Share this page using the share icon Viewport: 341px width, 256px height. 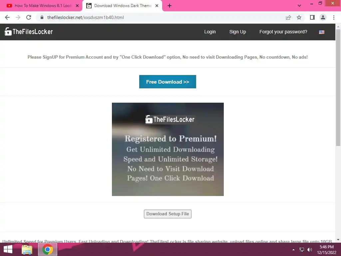[x=288, y=17]
